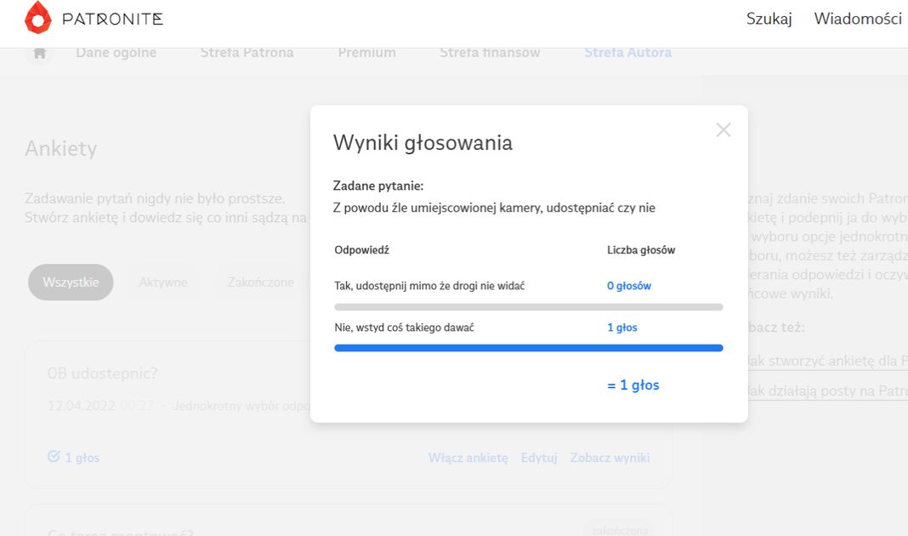
Task: Open the 0B udostępnić? survey title
Action: [102, 373]
